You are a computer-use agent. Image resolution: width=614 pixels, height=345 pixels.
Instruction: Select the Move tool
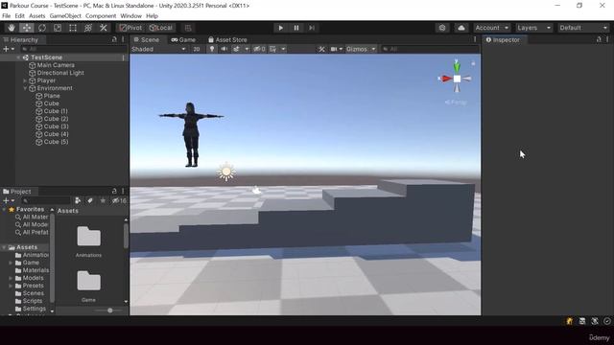(x=27, y=28)
